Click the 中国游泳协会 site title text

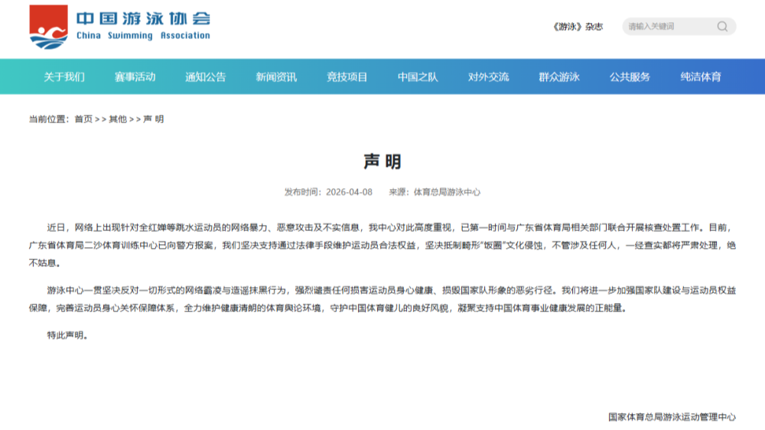(x=144, y=18)
